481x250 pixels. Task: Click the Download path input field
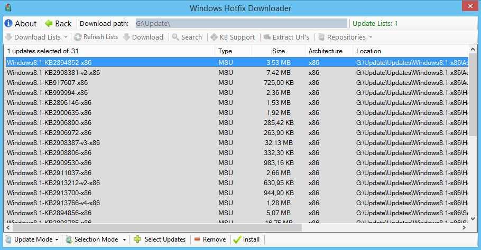[242, 23]
